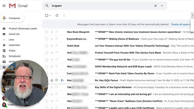The width and height of the screenshot is (194, 109).
Task: Compose a new email
Action: (x=12, y=18)
